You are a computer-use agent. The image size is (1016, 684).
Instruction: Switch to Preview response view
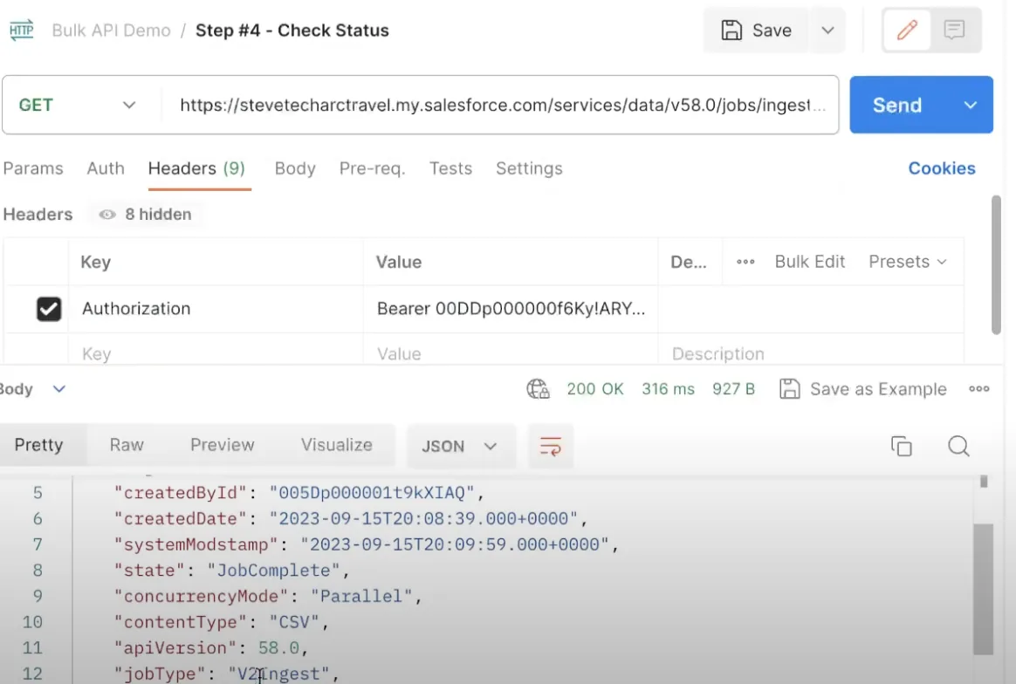click(x=223, y=445)
